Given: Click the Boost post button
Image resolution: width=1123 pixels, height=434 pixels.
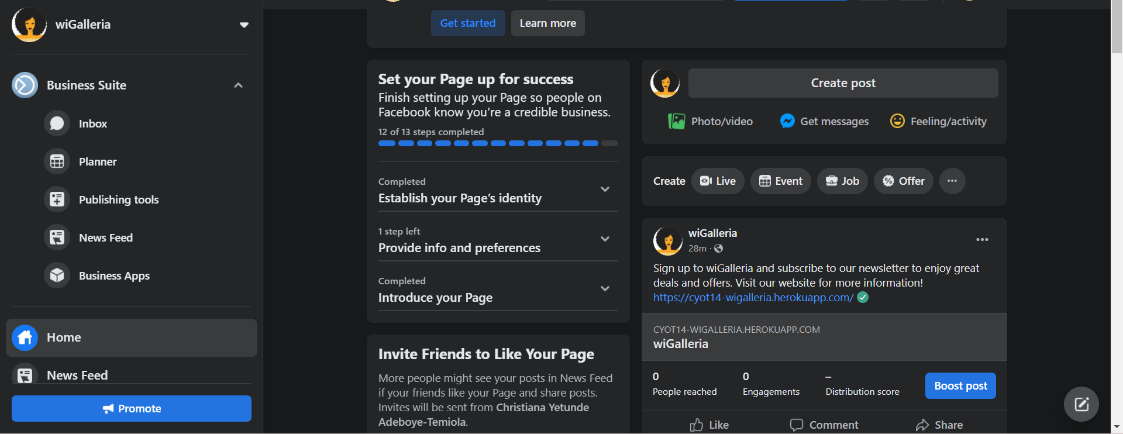Looking at the screenshot, I should [960, 386].
